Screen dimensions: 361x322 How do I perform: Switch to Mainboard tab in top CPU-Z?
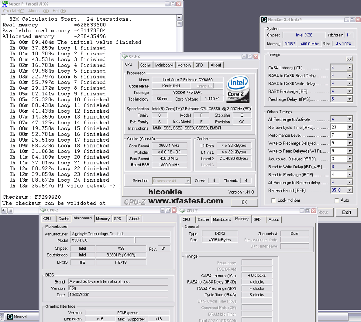(164, 65)
